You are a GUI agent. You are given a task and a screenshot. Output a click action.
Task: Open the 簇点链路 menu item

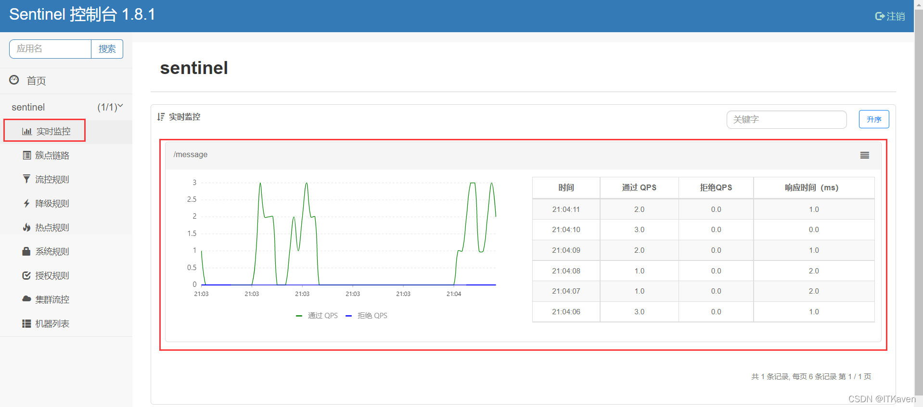66,155
